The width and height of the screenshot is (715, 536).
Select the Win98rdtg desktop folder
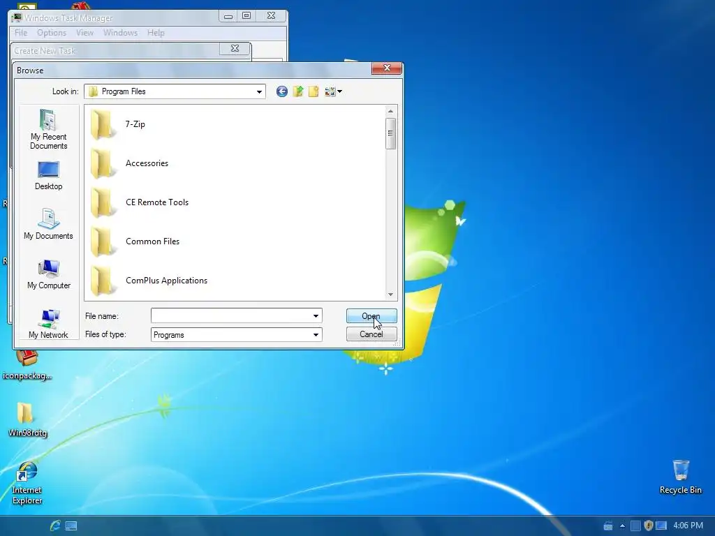(27, 419)
